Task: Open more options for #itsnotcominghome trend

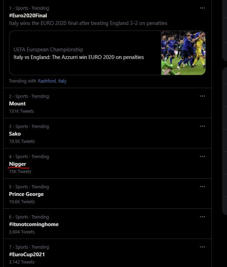Action: click(x=202, y=217)
